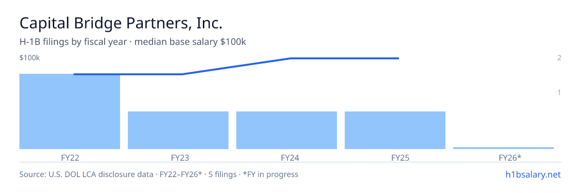Click the right axis value 1
The width and height of the screenshot is (581, 193).
pos(559,92)
